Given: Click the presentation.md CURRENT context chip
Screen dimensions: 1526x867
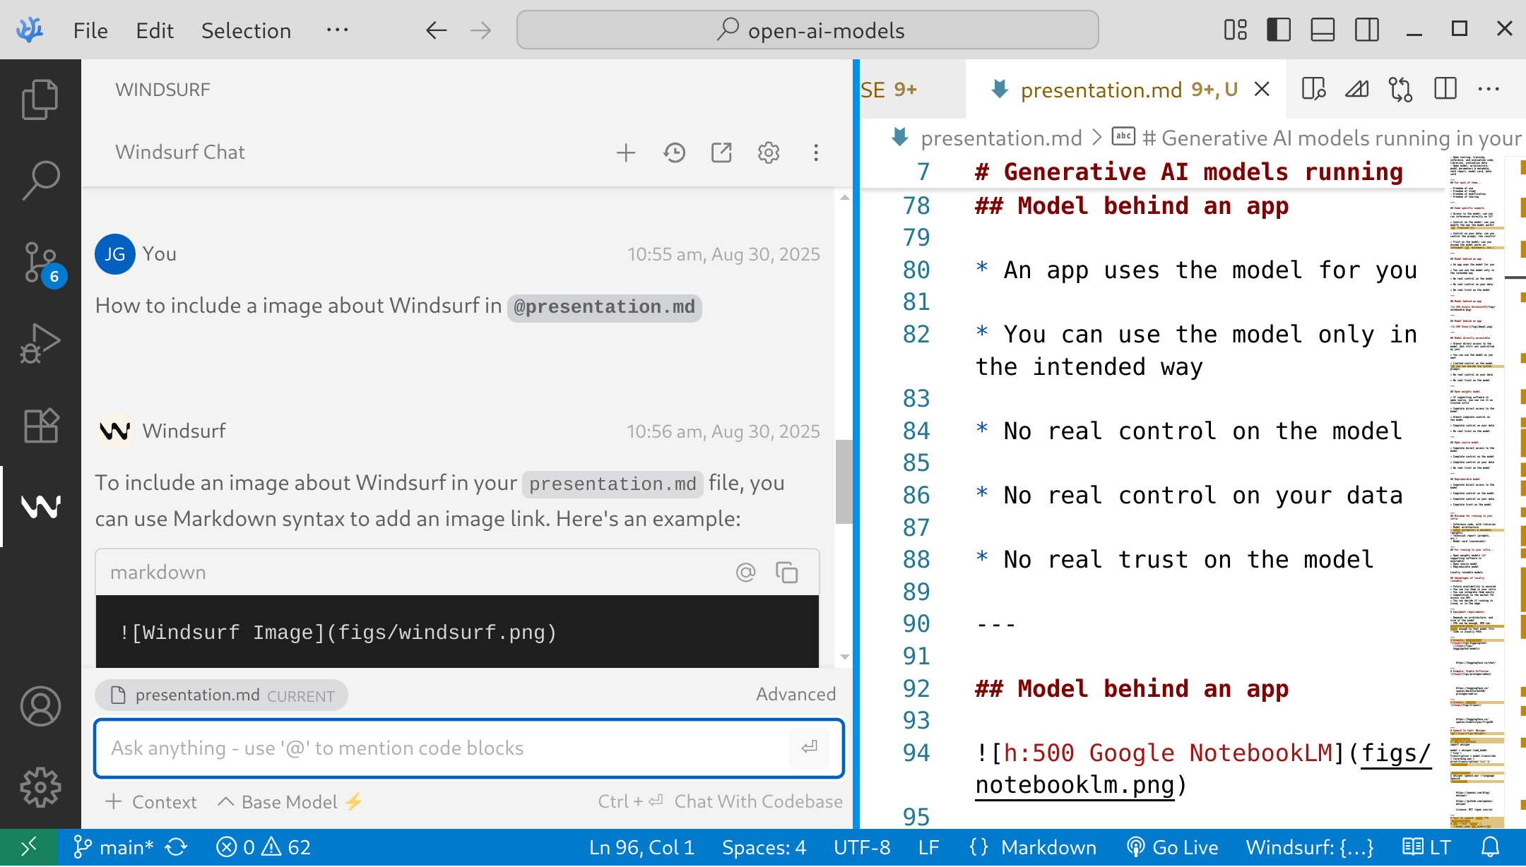Looking at the screenshot, I should tap(222, 695).
